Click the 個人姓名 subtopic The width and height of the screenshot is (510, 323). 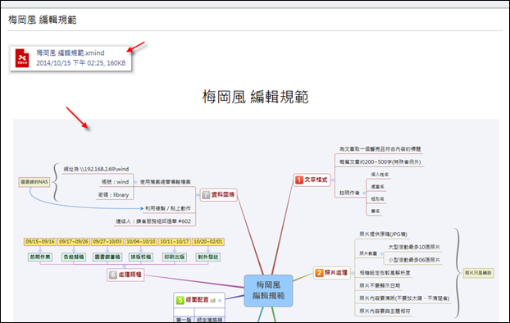(x=380, y=175)
